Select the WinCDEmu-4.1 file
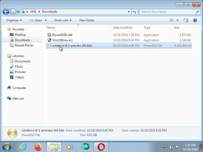The image size is (203, 152). pos(62,40)
